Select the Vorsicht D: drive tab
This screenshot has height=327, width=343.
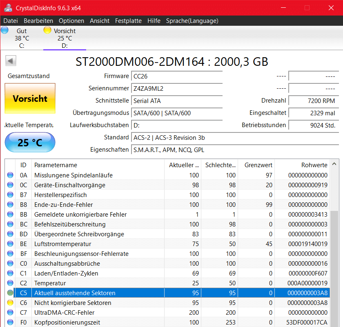pos(65,38)
